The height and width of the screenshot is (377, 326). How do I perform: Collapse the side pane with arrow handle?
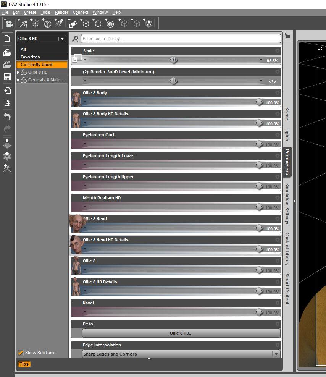pyautogui.click(x=294, y=201)
